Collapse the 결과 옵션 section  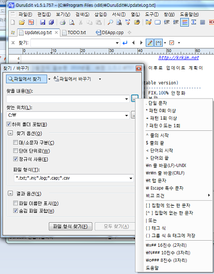point(10,193)
